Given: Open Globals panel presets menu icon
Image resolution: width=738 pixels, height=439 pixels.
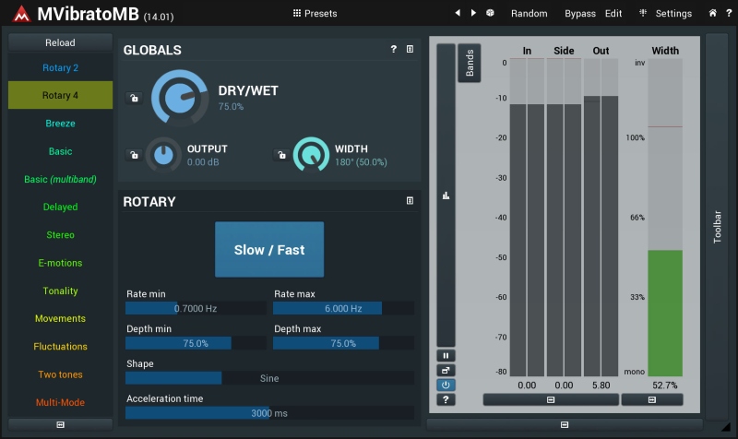Looking at the screenshot, I should pyautogui.click(x=410, y=49).
